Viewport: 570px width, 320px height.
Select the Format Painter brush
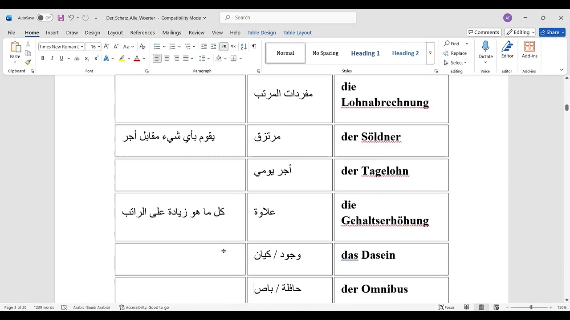(28, 62)
